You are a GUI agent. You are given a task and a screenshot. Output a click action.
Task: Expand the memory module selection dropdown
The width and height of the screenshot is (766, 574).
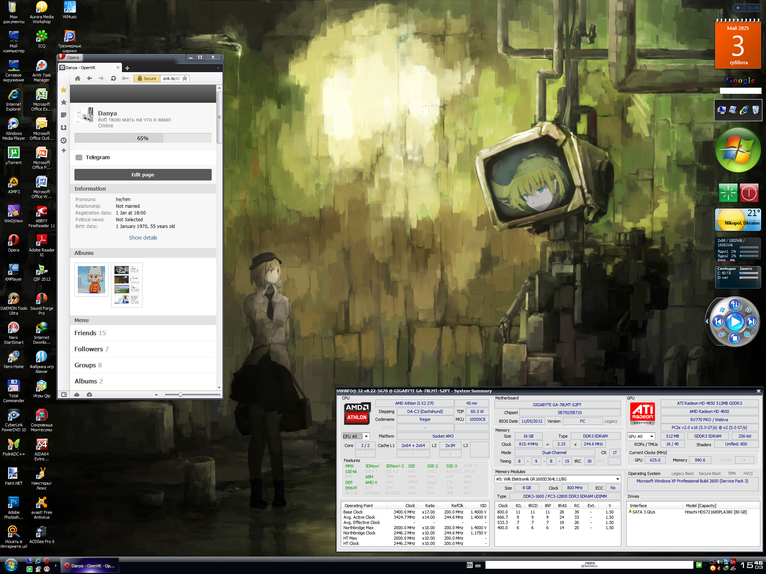click(618, 479)
